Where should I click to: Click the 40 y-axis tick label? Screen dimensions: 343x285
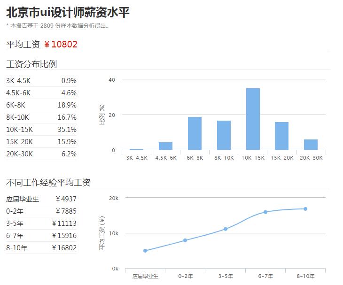pos(112,80)
